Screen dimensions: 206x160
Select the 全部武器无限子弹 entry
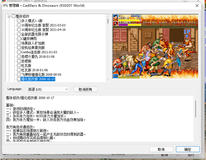(34, 34)
